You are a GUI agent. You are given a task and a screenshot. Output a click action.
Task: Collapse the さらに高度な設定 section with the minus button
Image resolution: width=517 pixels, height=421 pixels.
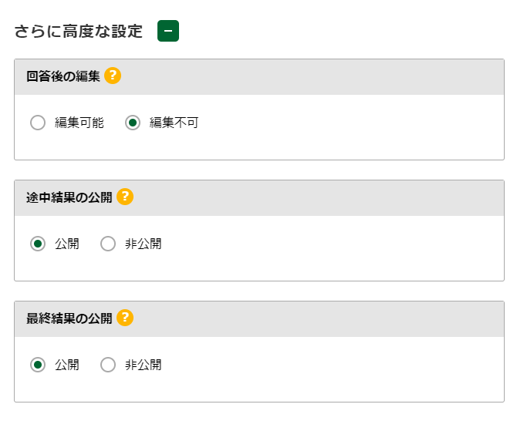click(168, 31)
